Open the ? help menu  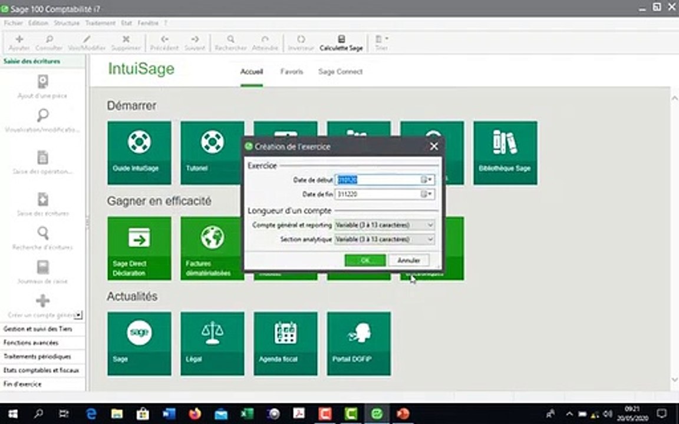tap(165, 23)
